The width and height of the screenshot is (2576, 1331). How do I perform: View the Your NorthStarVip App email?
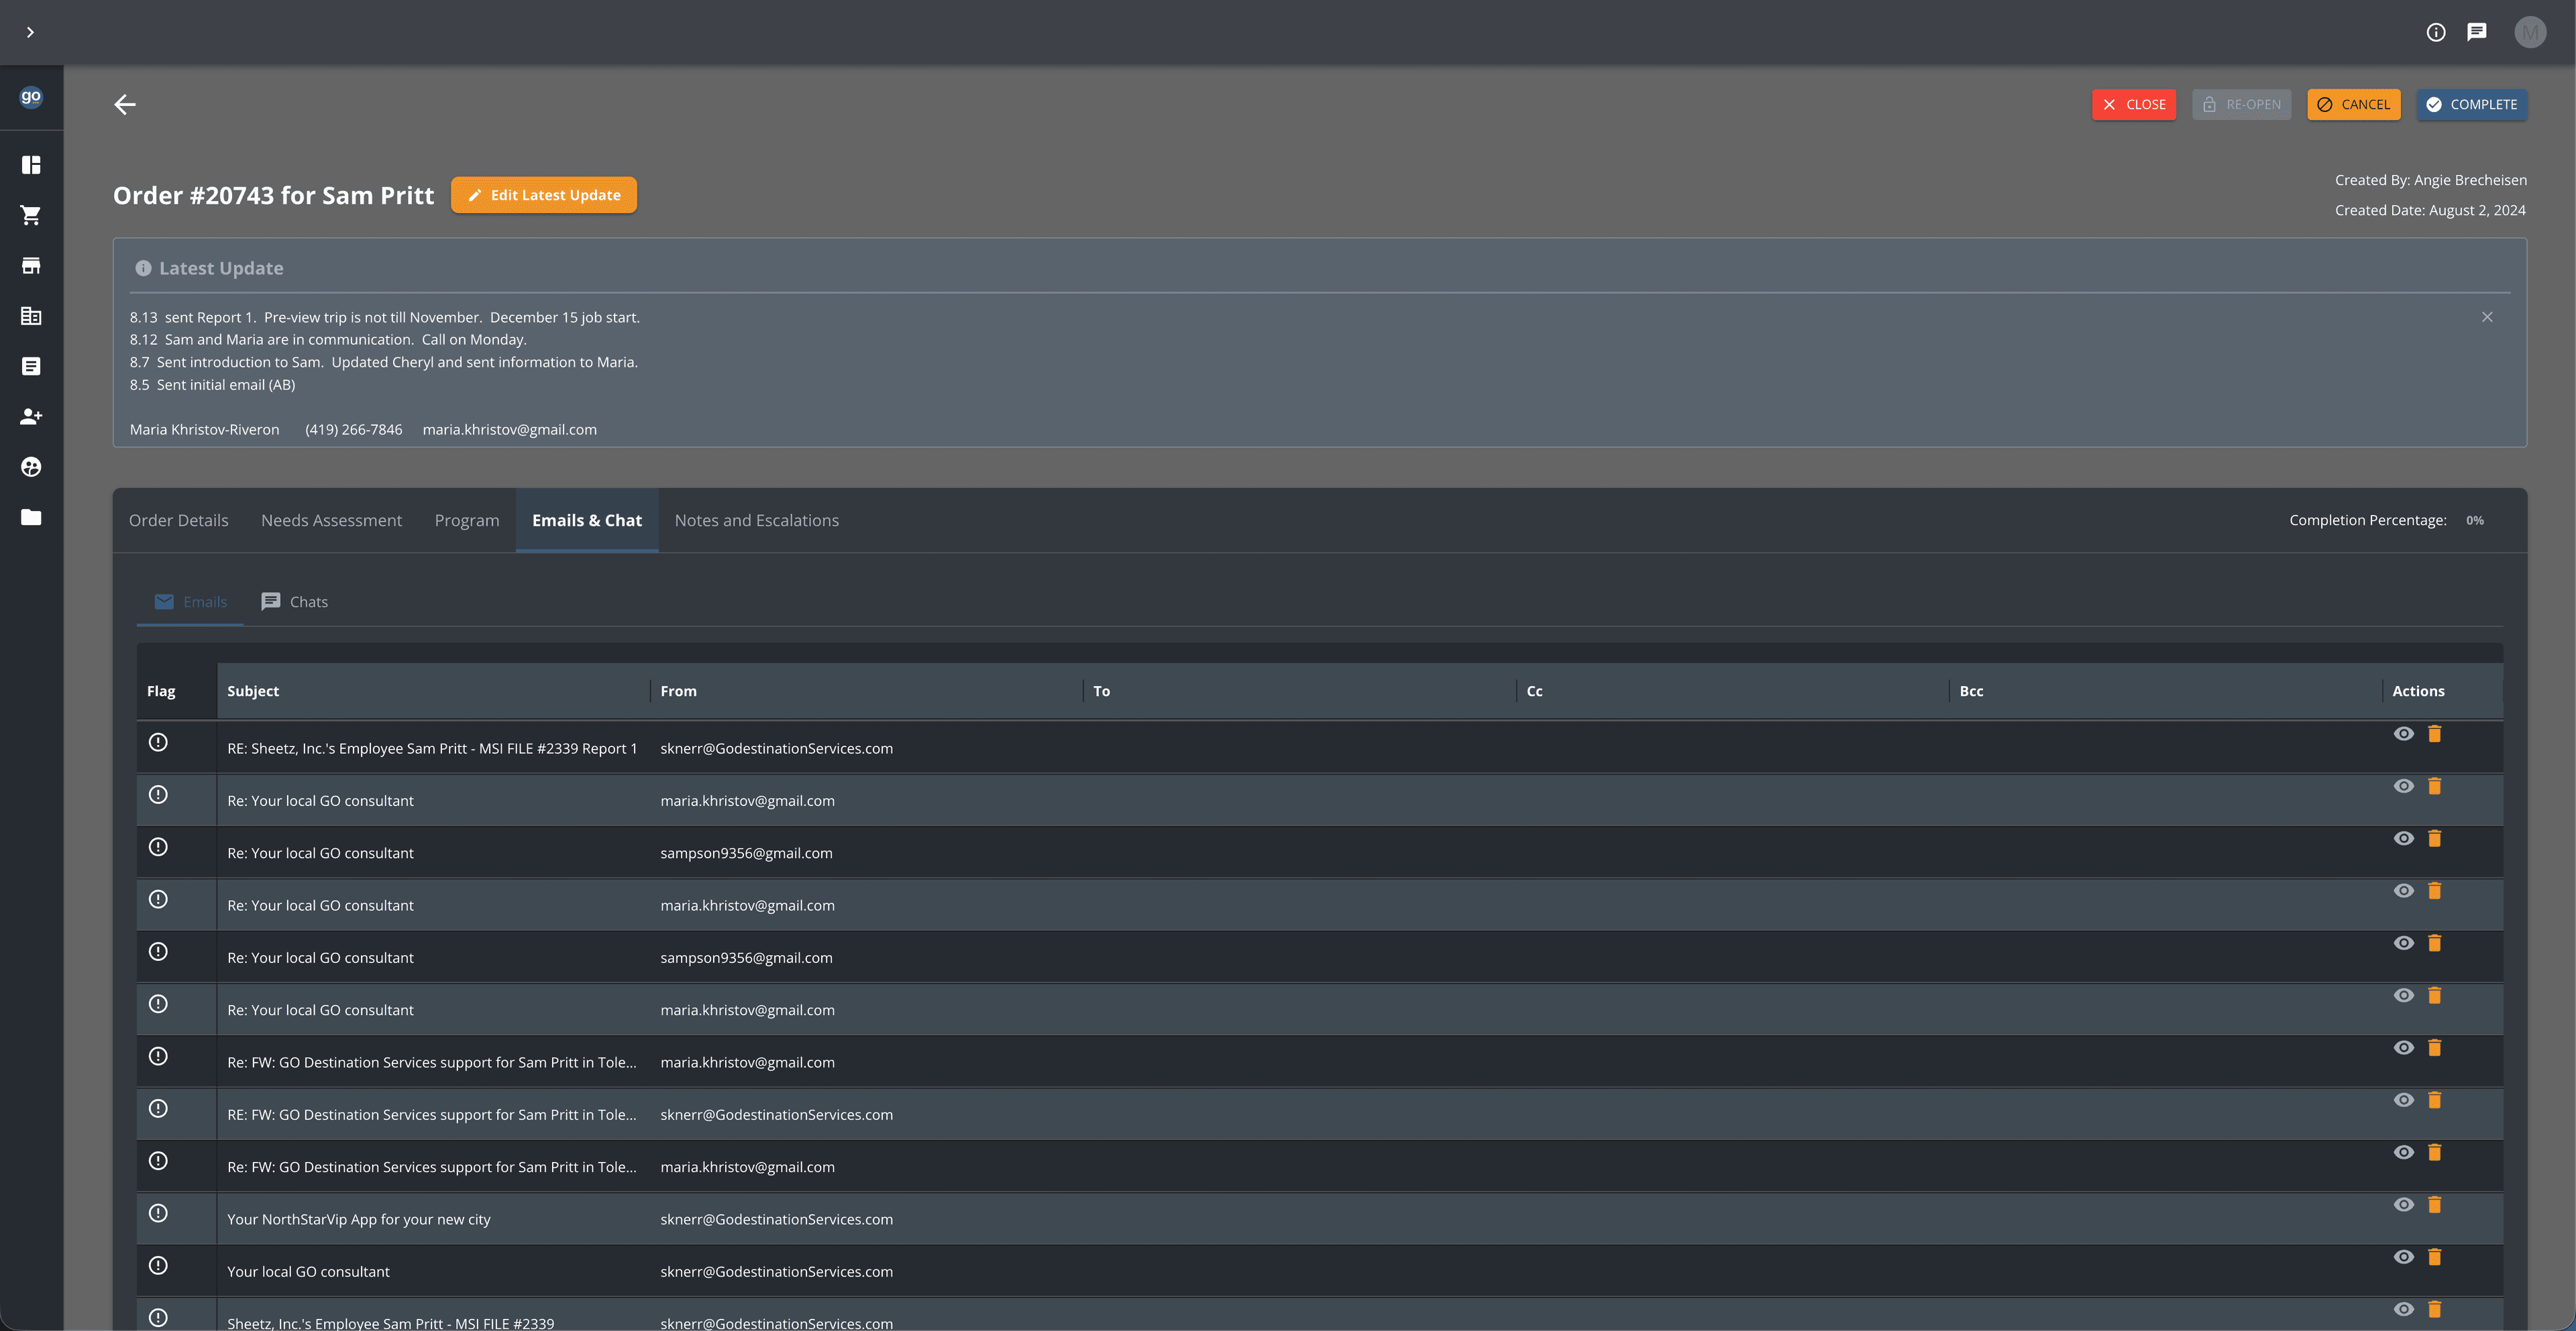point(2404,1204)
